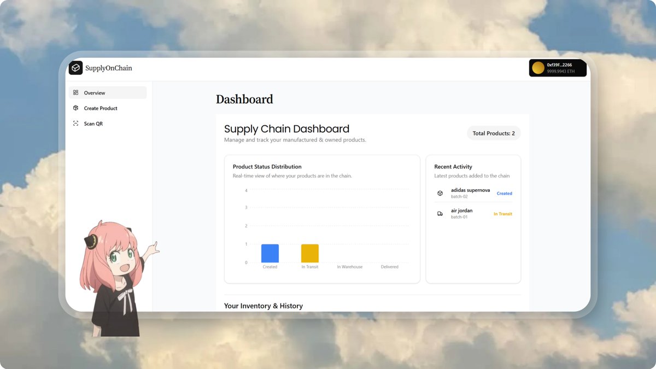Image resolution: width=656 pixels, height=369 pixels.
Task: Click the Overview grid icon in sidebar
Action: coord(76,92)
